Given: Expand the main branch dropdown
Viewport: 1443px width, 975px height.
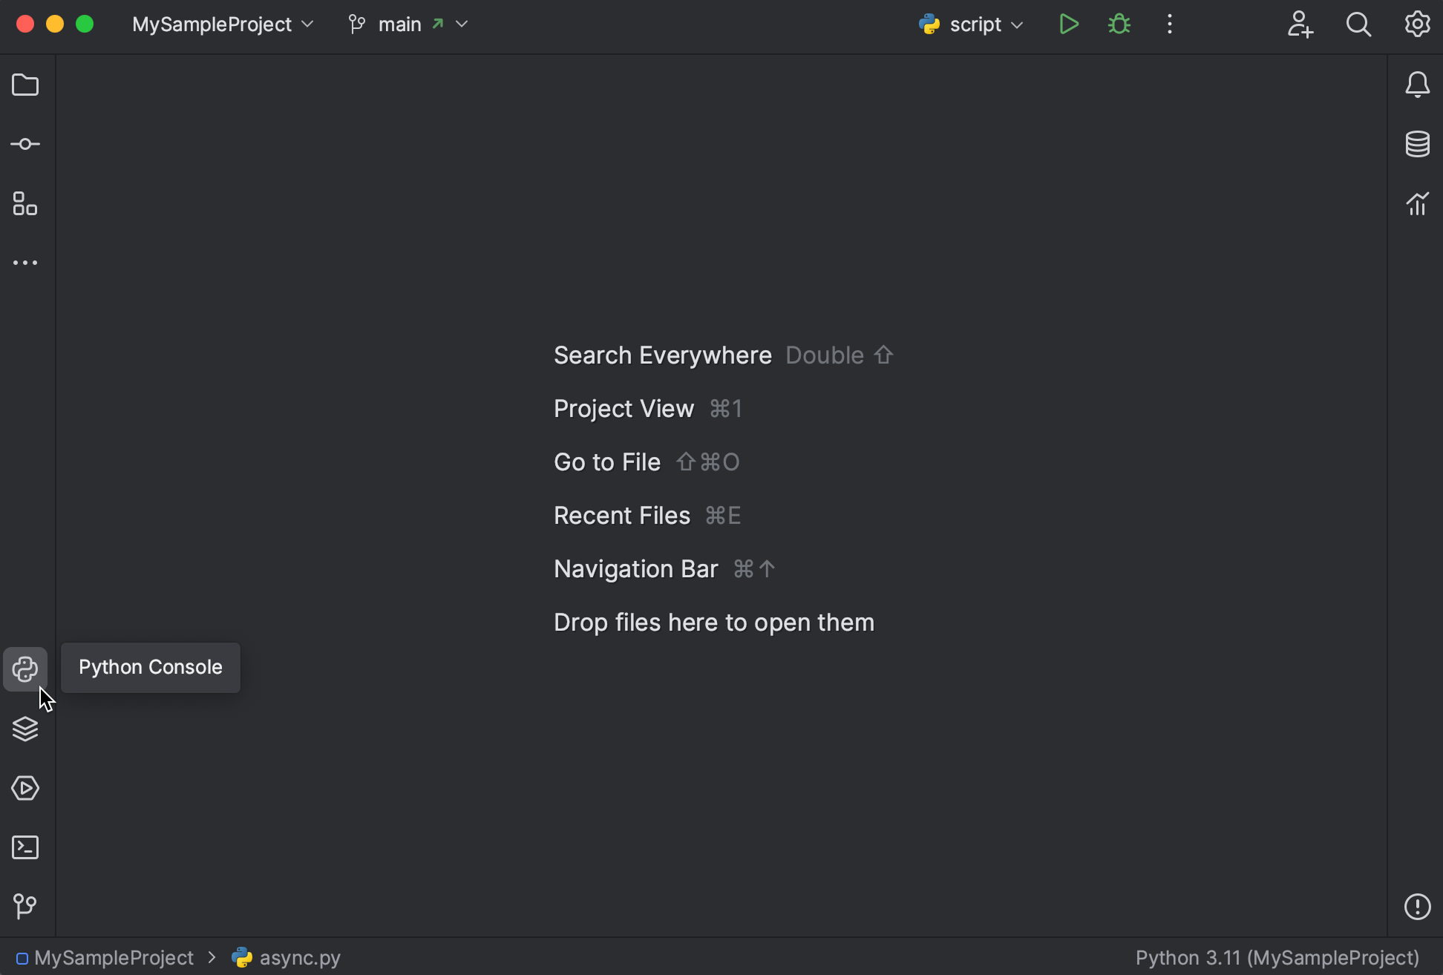Looking at the screenshot, I should 407,24.
